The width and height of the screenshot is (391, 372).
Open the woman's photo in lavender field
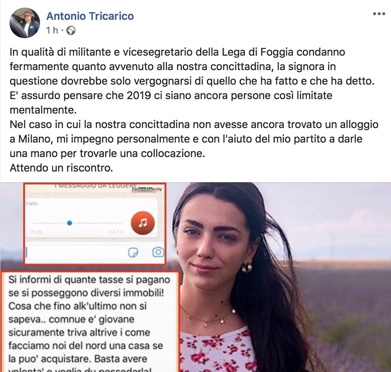[x=284, y=277]
